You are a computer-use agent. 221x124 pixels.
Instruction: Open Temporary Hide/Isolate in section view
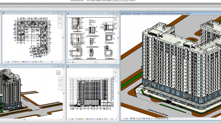click(x=92, y=119)
